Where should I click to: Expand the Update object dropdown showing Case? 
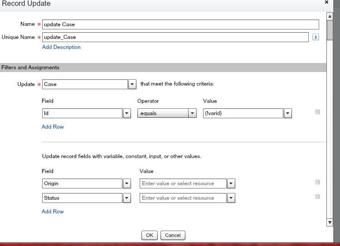pyautogui.click(x=132, y=84)
